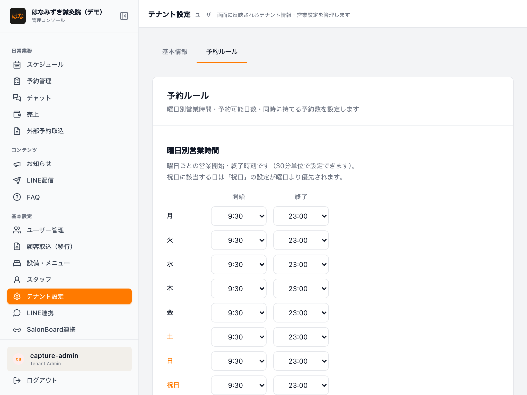Open holiday (祝日) start time dropdown
This screenshot has height=395, width=527.
click(239, 385)
